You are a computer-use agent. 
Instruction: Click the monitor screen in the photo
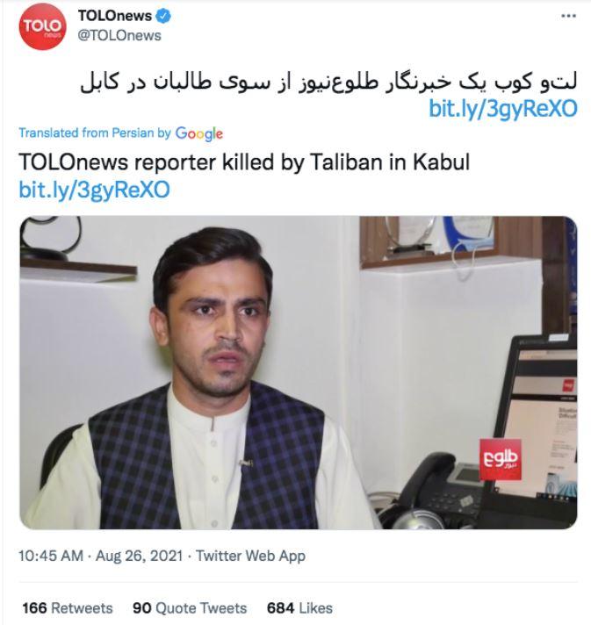coord(538,422)
